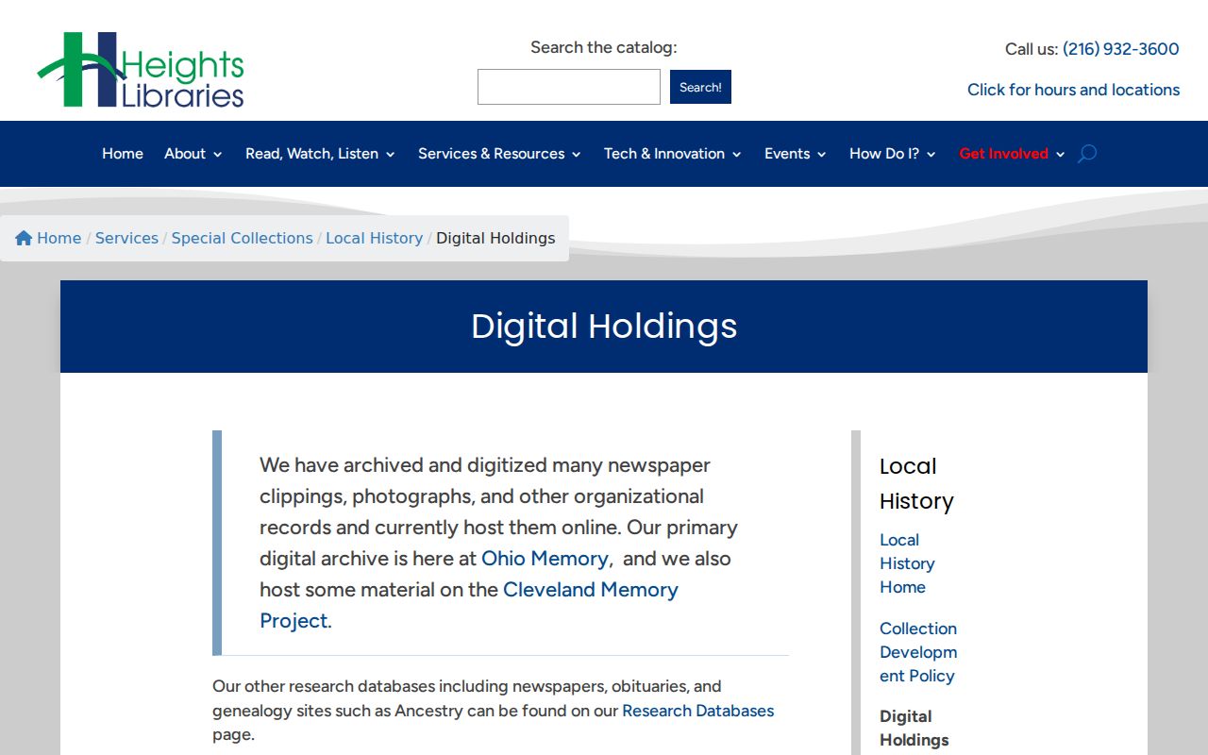1208x755 pixels.
Task: Expand the Read, Watch, Listen chevron
Action: [391, 155]
